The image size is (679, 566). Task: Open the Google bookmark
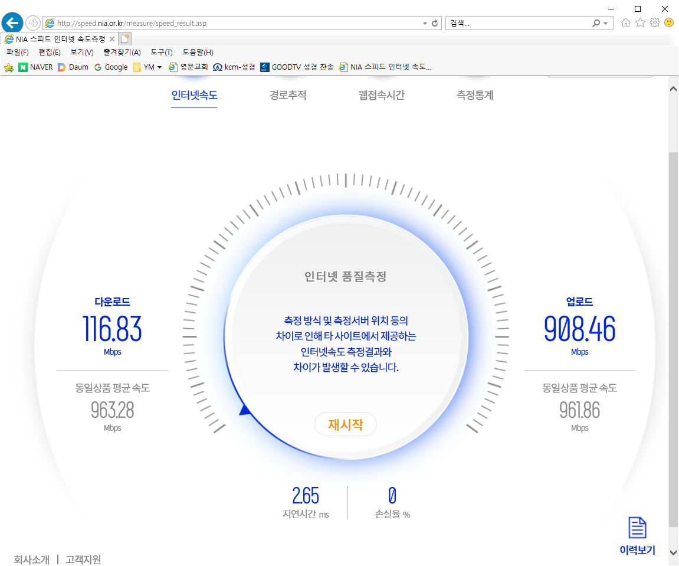point(111,67)
